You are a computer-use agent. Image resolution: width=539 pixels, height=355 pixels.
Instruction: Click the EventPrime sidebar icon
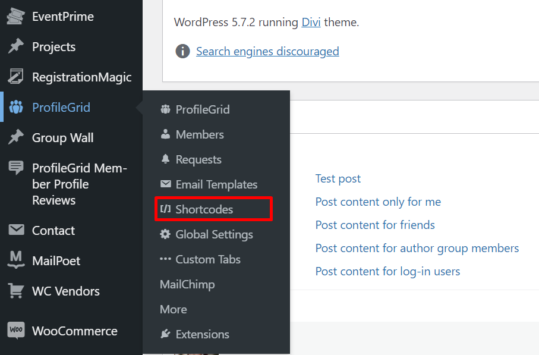(15, 17)
